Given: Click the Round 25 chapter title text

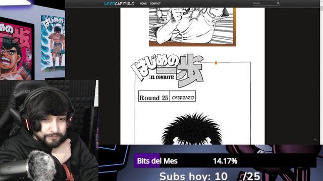Looking at the screenshot, I should tap(153, 98).
